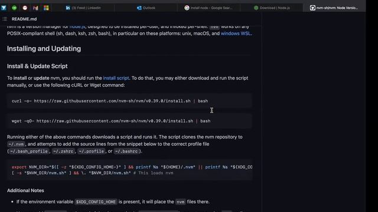Image resolution: width=378 pixels, height=212 pixels.
Task: Click the ~/.nvm inline code
Action: [16, 144]
